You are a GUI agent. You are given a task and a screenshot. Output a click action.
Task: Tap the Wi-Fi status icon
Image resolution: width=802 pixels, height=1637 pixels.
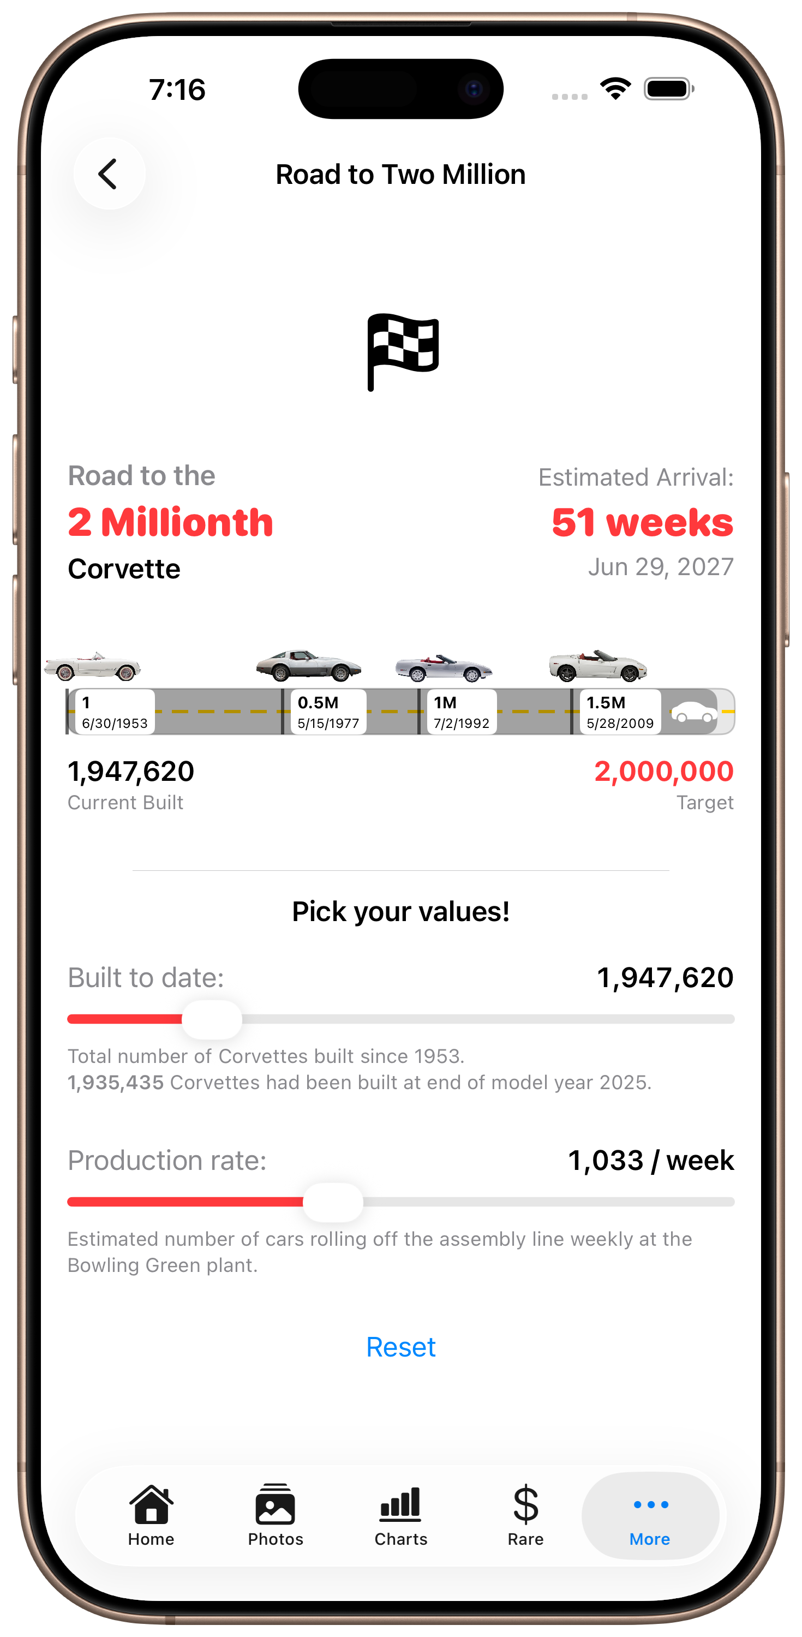[616, 89]
